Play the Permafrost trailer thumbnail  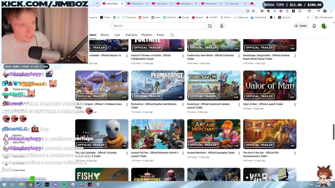click(158, 85)
